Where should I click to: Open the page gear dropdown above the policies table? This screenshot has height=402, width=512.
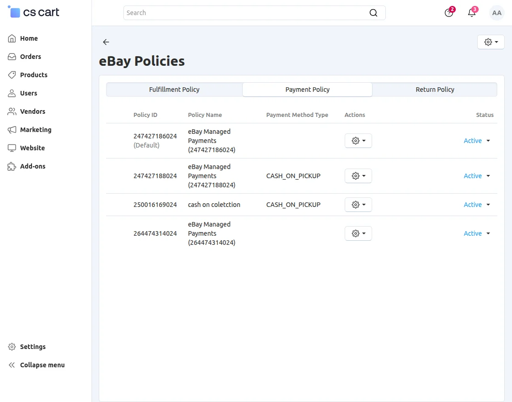click(x=491, y=42)
